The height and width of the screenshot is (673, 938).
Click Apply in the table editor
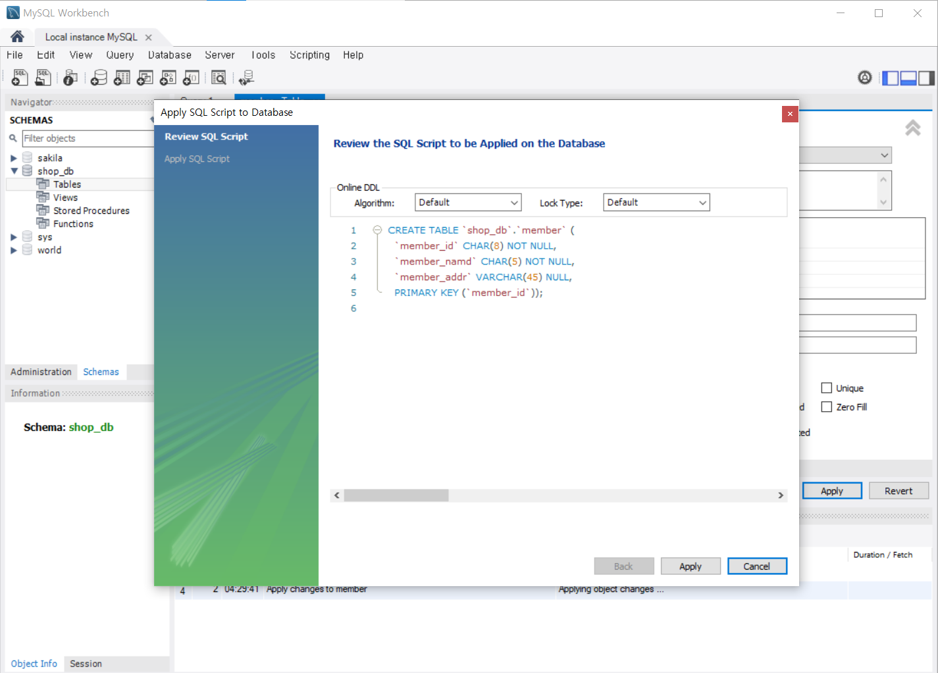[832, 491]
